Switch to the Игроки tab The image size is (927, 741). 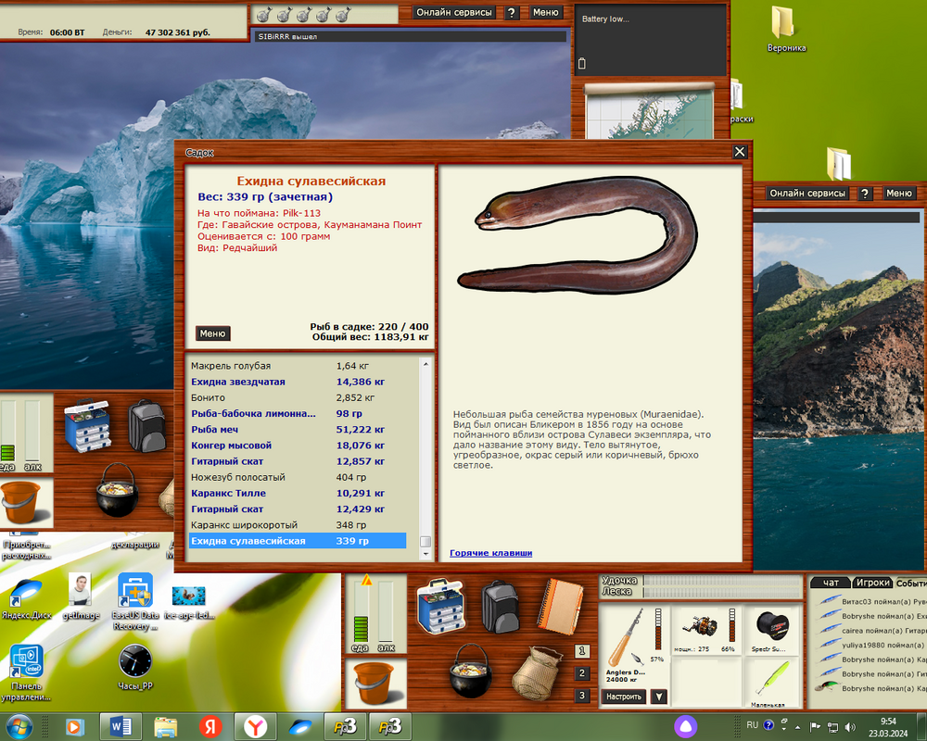[871, 583]
